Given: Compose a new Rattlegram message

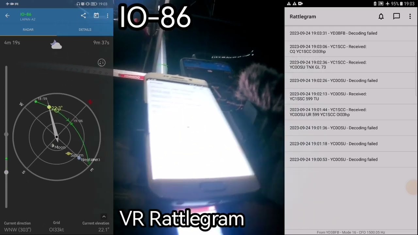Looking at the screenshot, I should [x=396, y=16].
